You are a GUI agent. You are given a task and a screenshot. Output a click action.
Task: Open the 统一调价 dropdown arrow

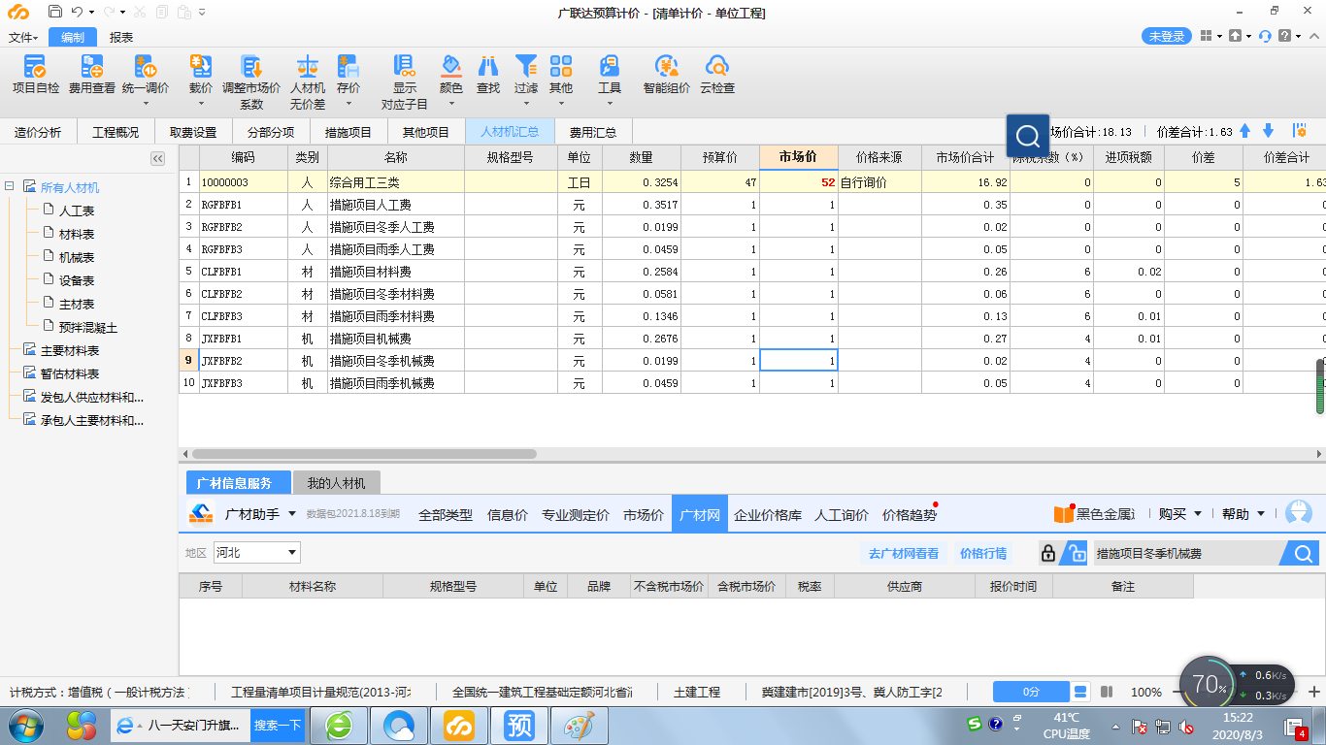(146, 102)
